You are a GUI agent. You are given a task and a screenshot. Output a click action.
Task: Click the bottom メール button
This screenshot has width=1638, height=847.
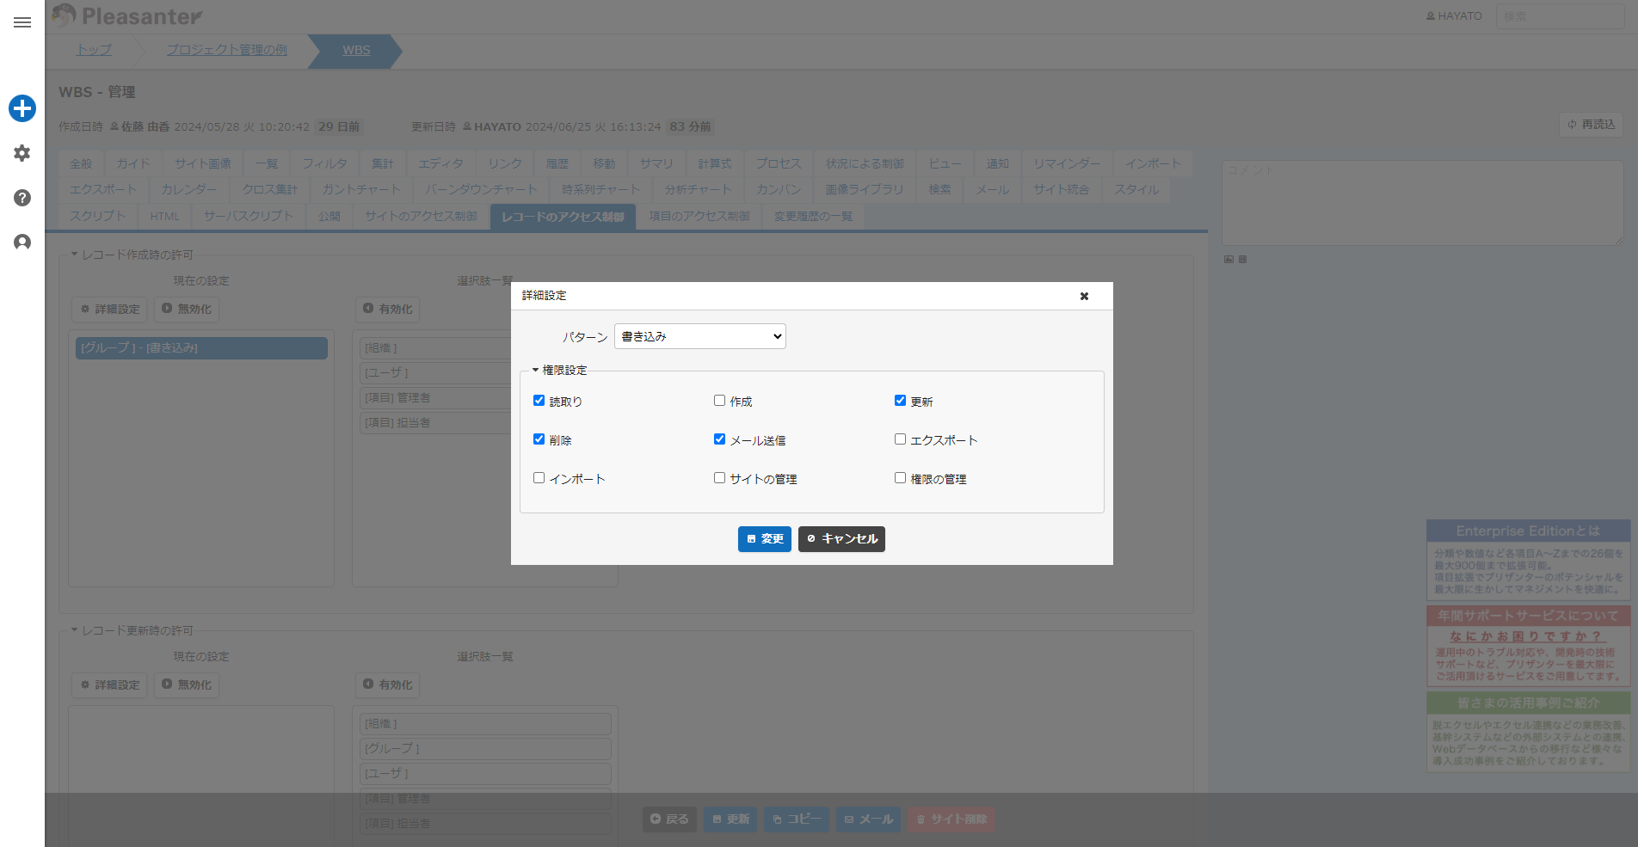click(869, 819)
